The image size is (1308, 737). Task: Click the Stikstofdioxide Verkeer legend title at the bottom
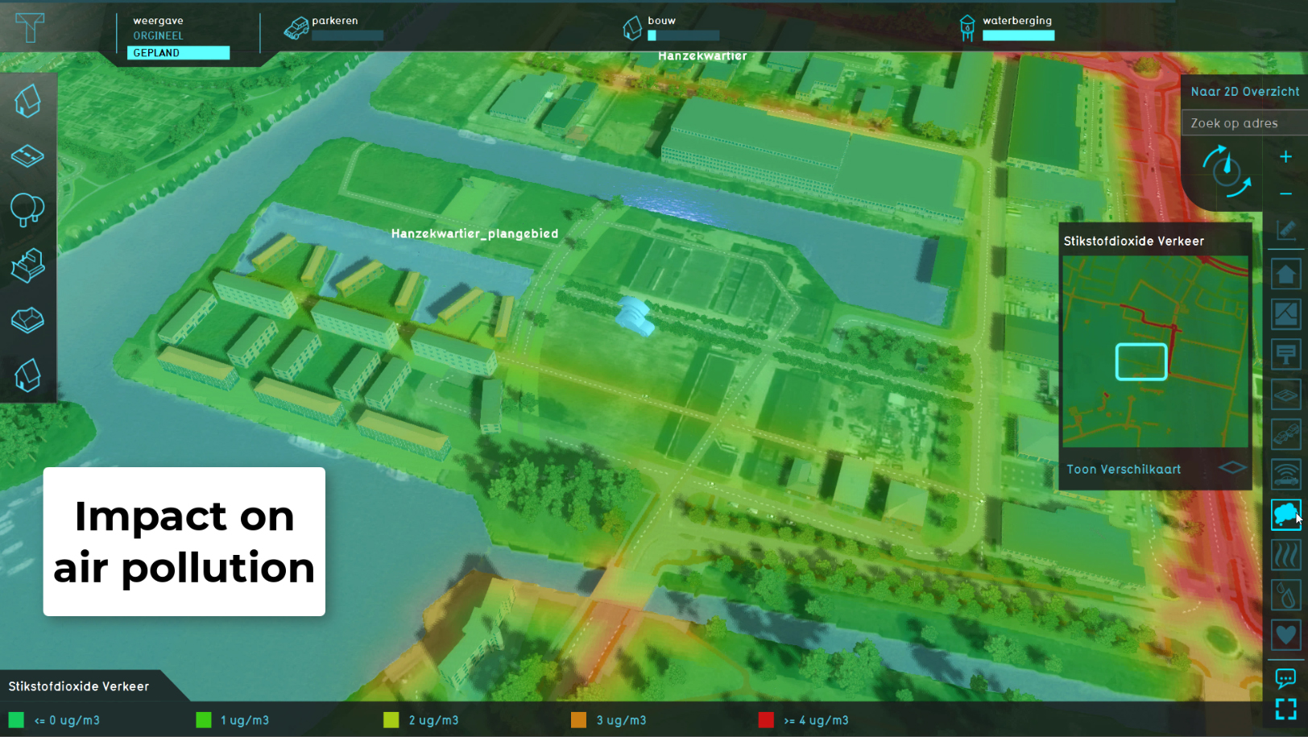point(79,686)
